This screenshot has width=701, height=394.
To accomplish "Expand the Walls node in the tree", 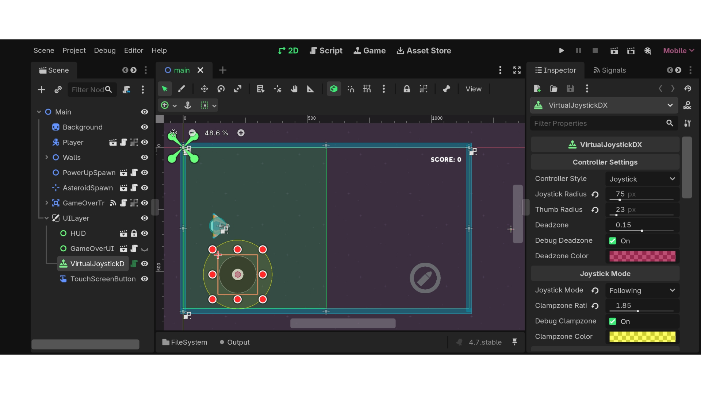I will coord(47,157).
